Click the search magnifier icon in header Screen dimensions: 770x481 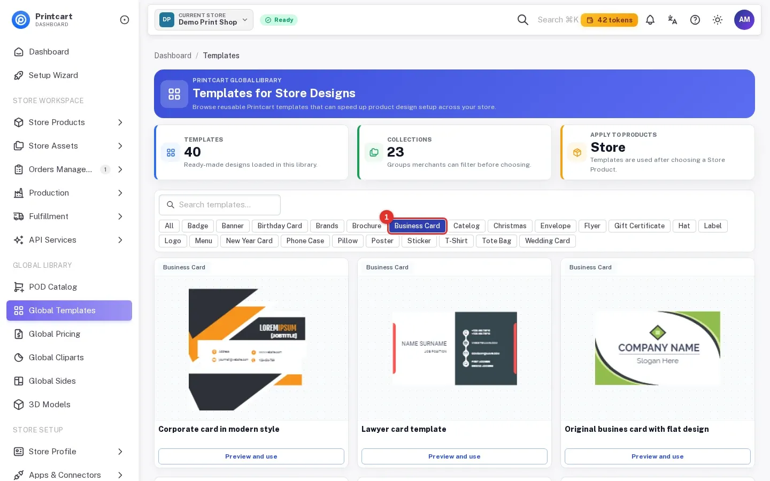click(523, 20)
